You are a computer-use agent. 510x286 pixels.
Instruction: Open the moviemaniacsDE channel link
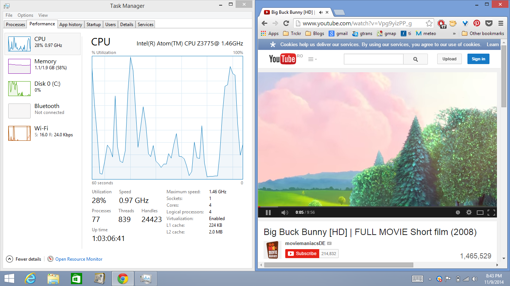pyautogui.click(x=305, y=243)
